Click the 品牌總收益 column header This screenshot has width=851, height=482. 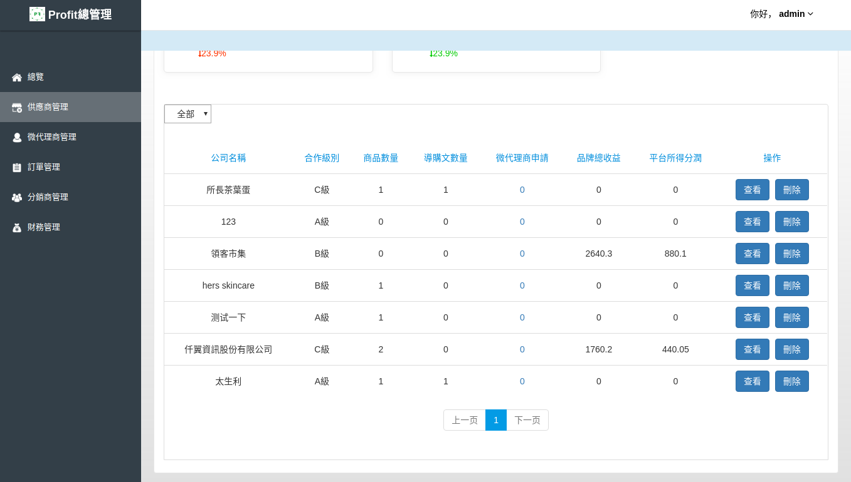point(599,158)
